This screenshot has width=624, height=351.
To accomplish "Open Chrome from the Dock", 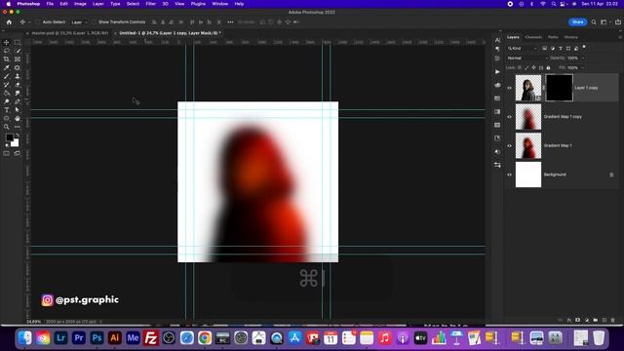I will pos(205,338).
